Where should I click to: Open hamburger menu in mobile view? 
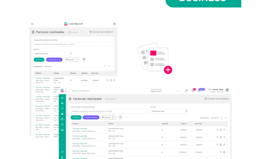pyautogui.click(x=32, y=24)
